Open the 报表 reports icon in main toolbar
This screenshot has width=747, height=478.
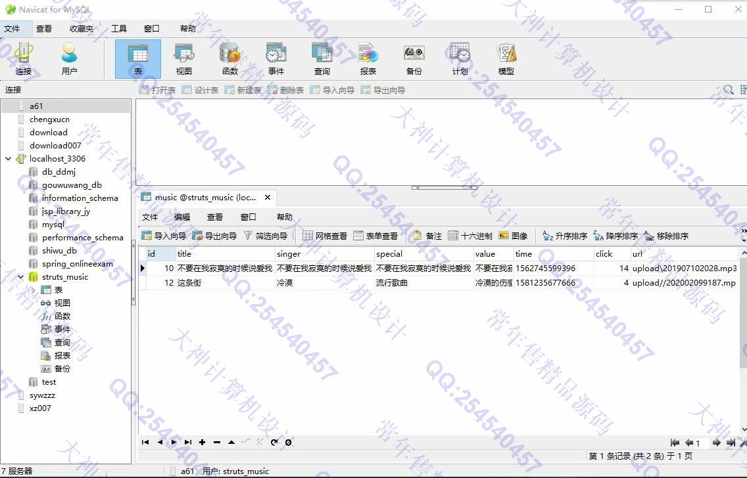368,59
